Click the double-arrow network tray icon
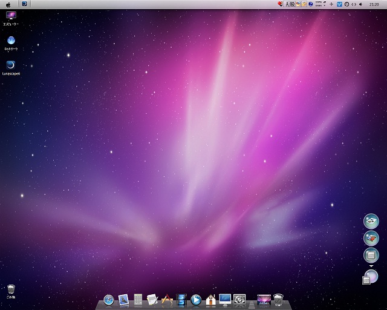This screenshot has height=310, width=387. pyautogui.click(x=354, y=4)
